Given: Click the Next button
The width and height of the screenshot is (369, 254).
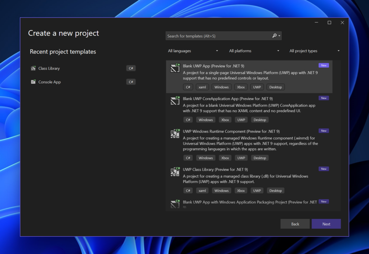Looking at the screenshot, I should coord(326,224).
